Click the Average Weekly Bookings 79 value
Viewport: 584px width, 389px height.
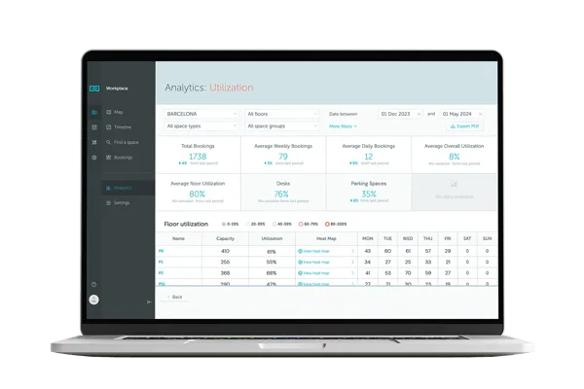[x=283, y=157]
